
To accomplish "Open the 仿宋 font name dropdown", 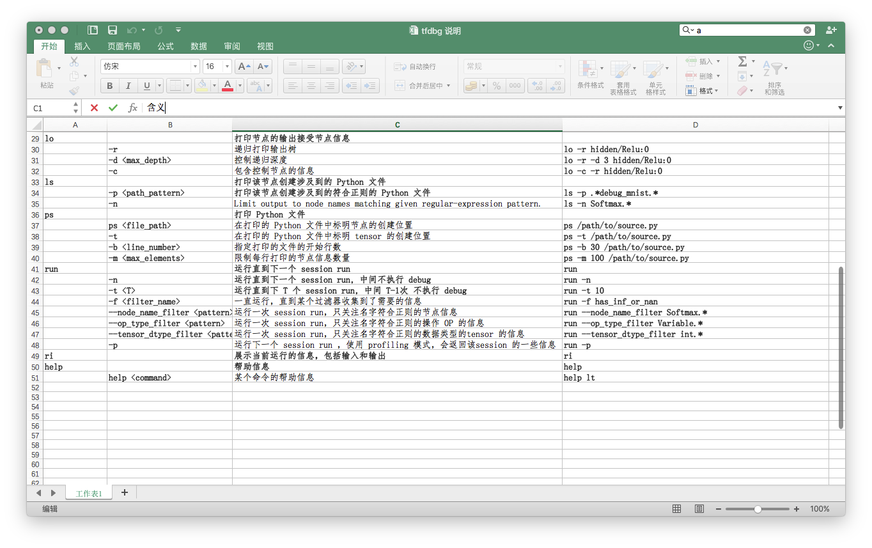I will 195,66.
